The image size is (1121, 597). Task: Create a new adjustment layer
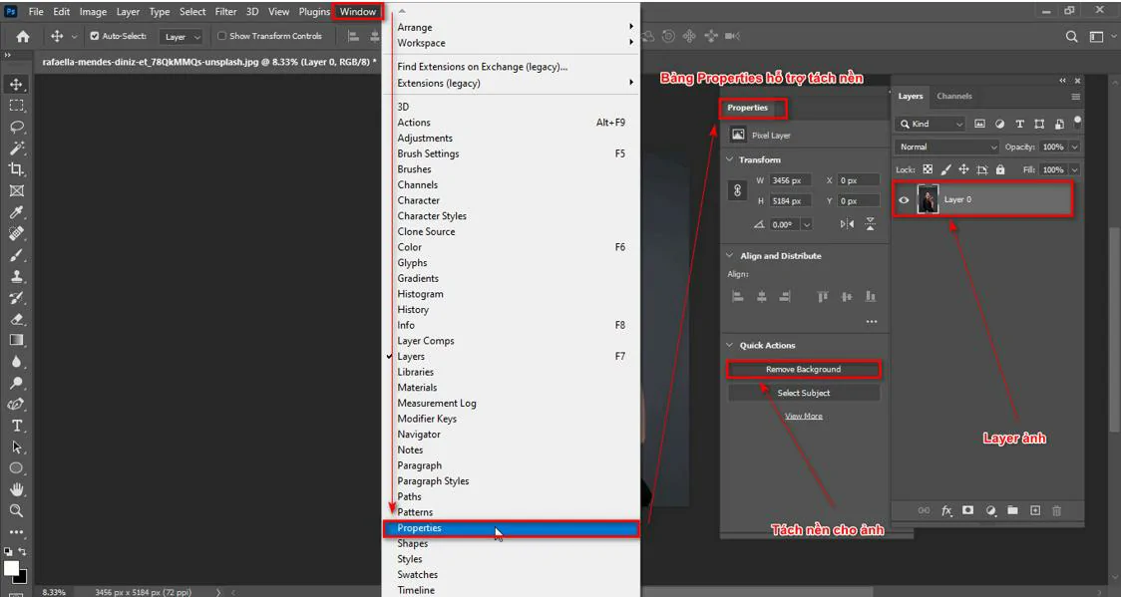tap(990, 510)
